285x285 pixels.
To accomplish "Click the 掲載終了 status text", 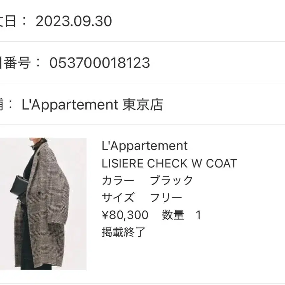I will tap(124, 232).
